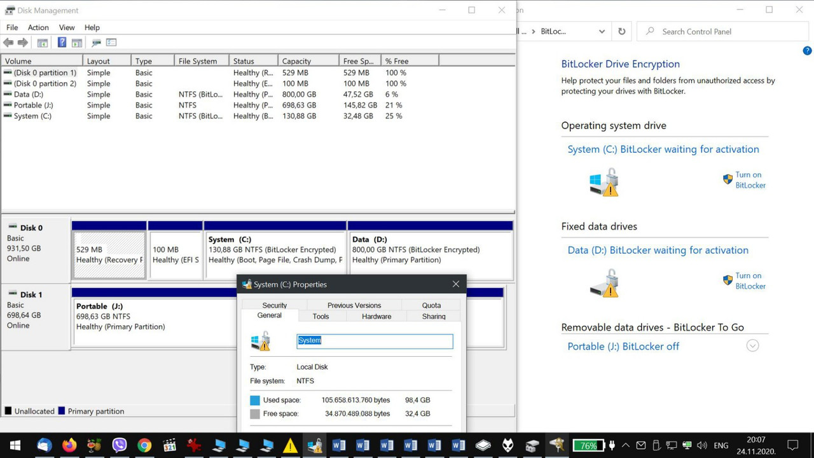Switch to the Sharing tab in Properties

(434, 316)
